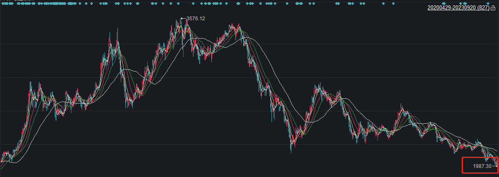
Task: Select the leftmost diamond event marker
Action: [2, 3]
